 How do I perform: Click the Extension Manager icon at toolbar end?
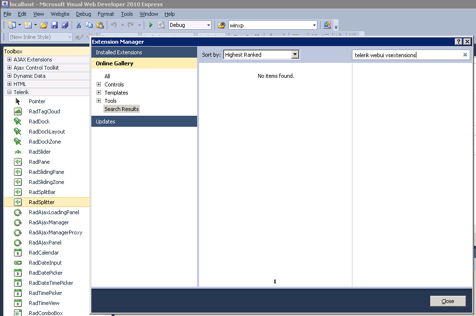327,25
